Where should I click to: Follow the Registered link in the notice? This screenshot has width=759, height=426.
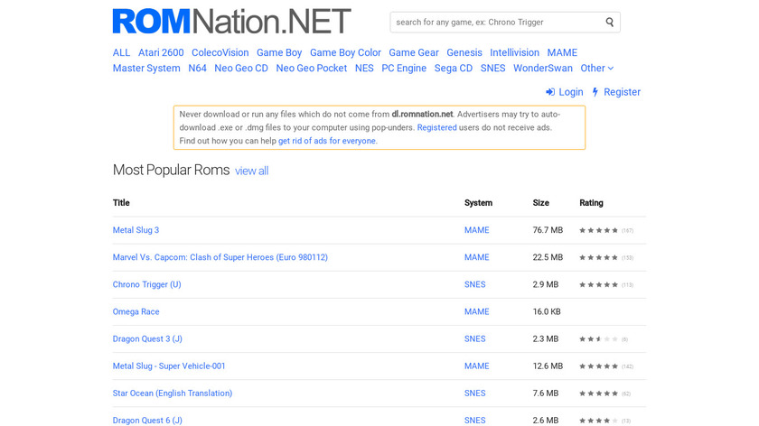[436, 127]
